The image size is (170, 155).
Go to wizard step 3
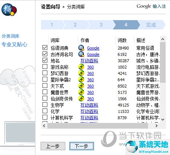[101, 25]
